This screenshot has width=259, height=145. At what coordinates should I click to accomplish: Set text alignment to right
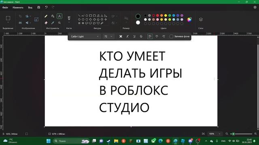tap(163, 36)
